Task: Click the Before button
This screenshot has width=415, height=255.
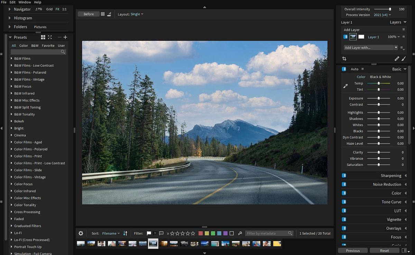Action: tap(89, 14)
